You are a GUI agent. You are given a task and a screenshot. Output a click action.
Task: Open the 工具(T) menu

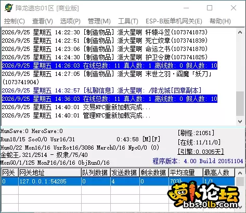click(128, 21)
